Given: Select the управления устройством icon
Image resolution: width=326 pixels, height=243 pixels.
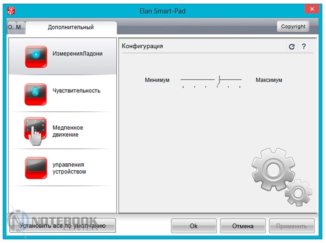Looking at the screenshot, I should tap(36, 167).
